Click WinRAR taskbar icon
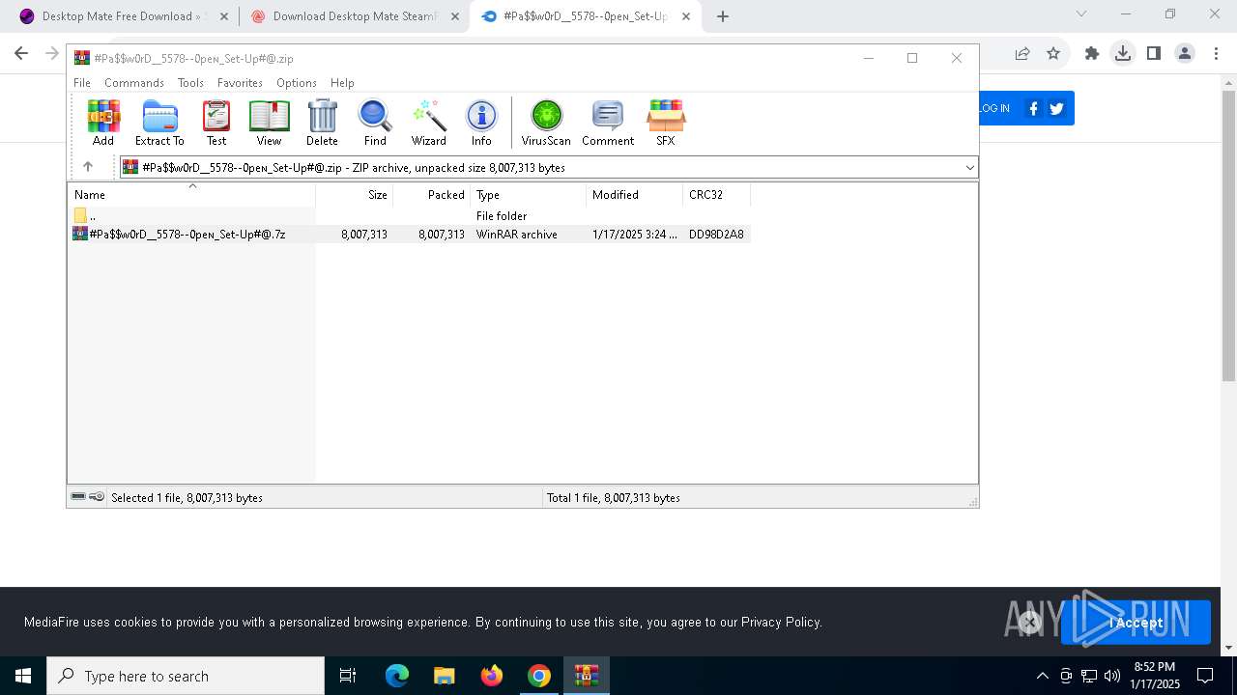Screen dimensions: 1237x695 pyautogui.click(x=587, y=676)
